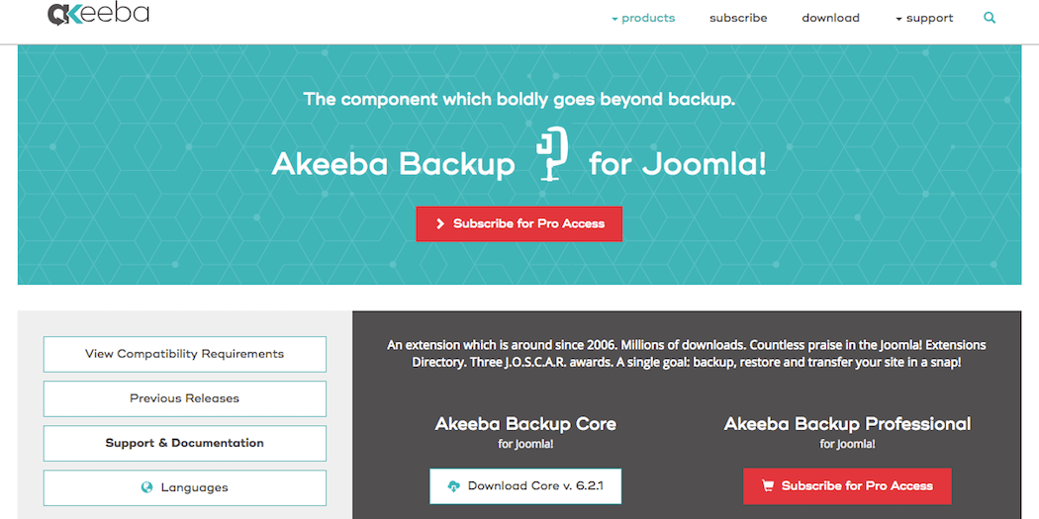Image resolution: width=1039 pixels, height=519 pixels.
Task: Click the globe icon beside Languages
Action: click(x=147, y=487)
